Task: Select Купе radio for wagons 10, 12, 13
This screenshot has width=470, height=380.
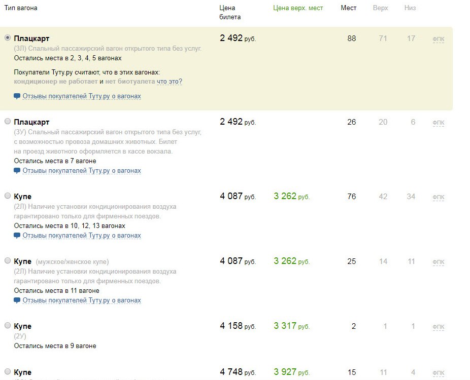Action: (x=8, y=196)
